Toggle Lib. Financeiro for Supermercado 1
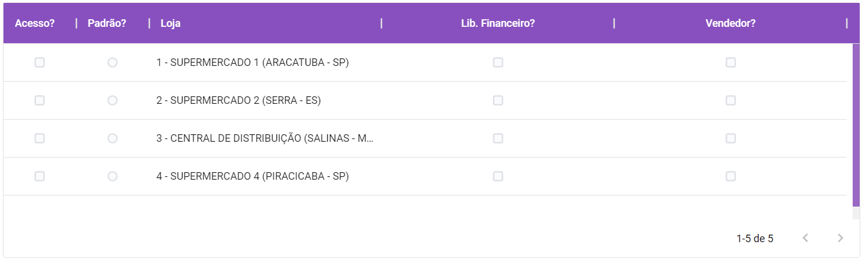 click(498, 62)
